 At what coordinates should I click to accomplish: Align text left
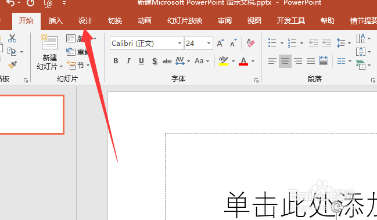click(x=272, y=61)
